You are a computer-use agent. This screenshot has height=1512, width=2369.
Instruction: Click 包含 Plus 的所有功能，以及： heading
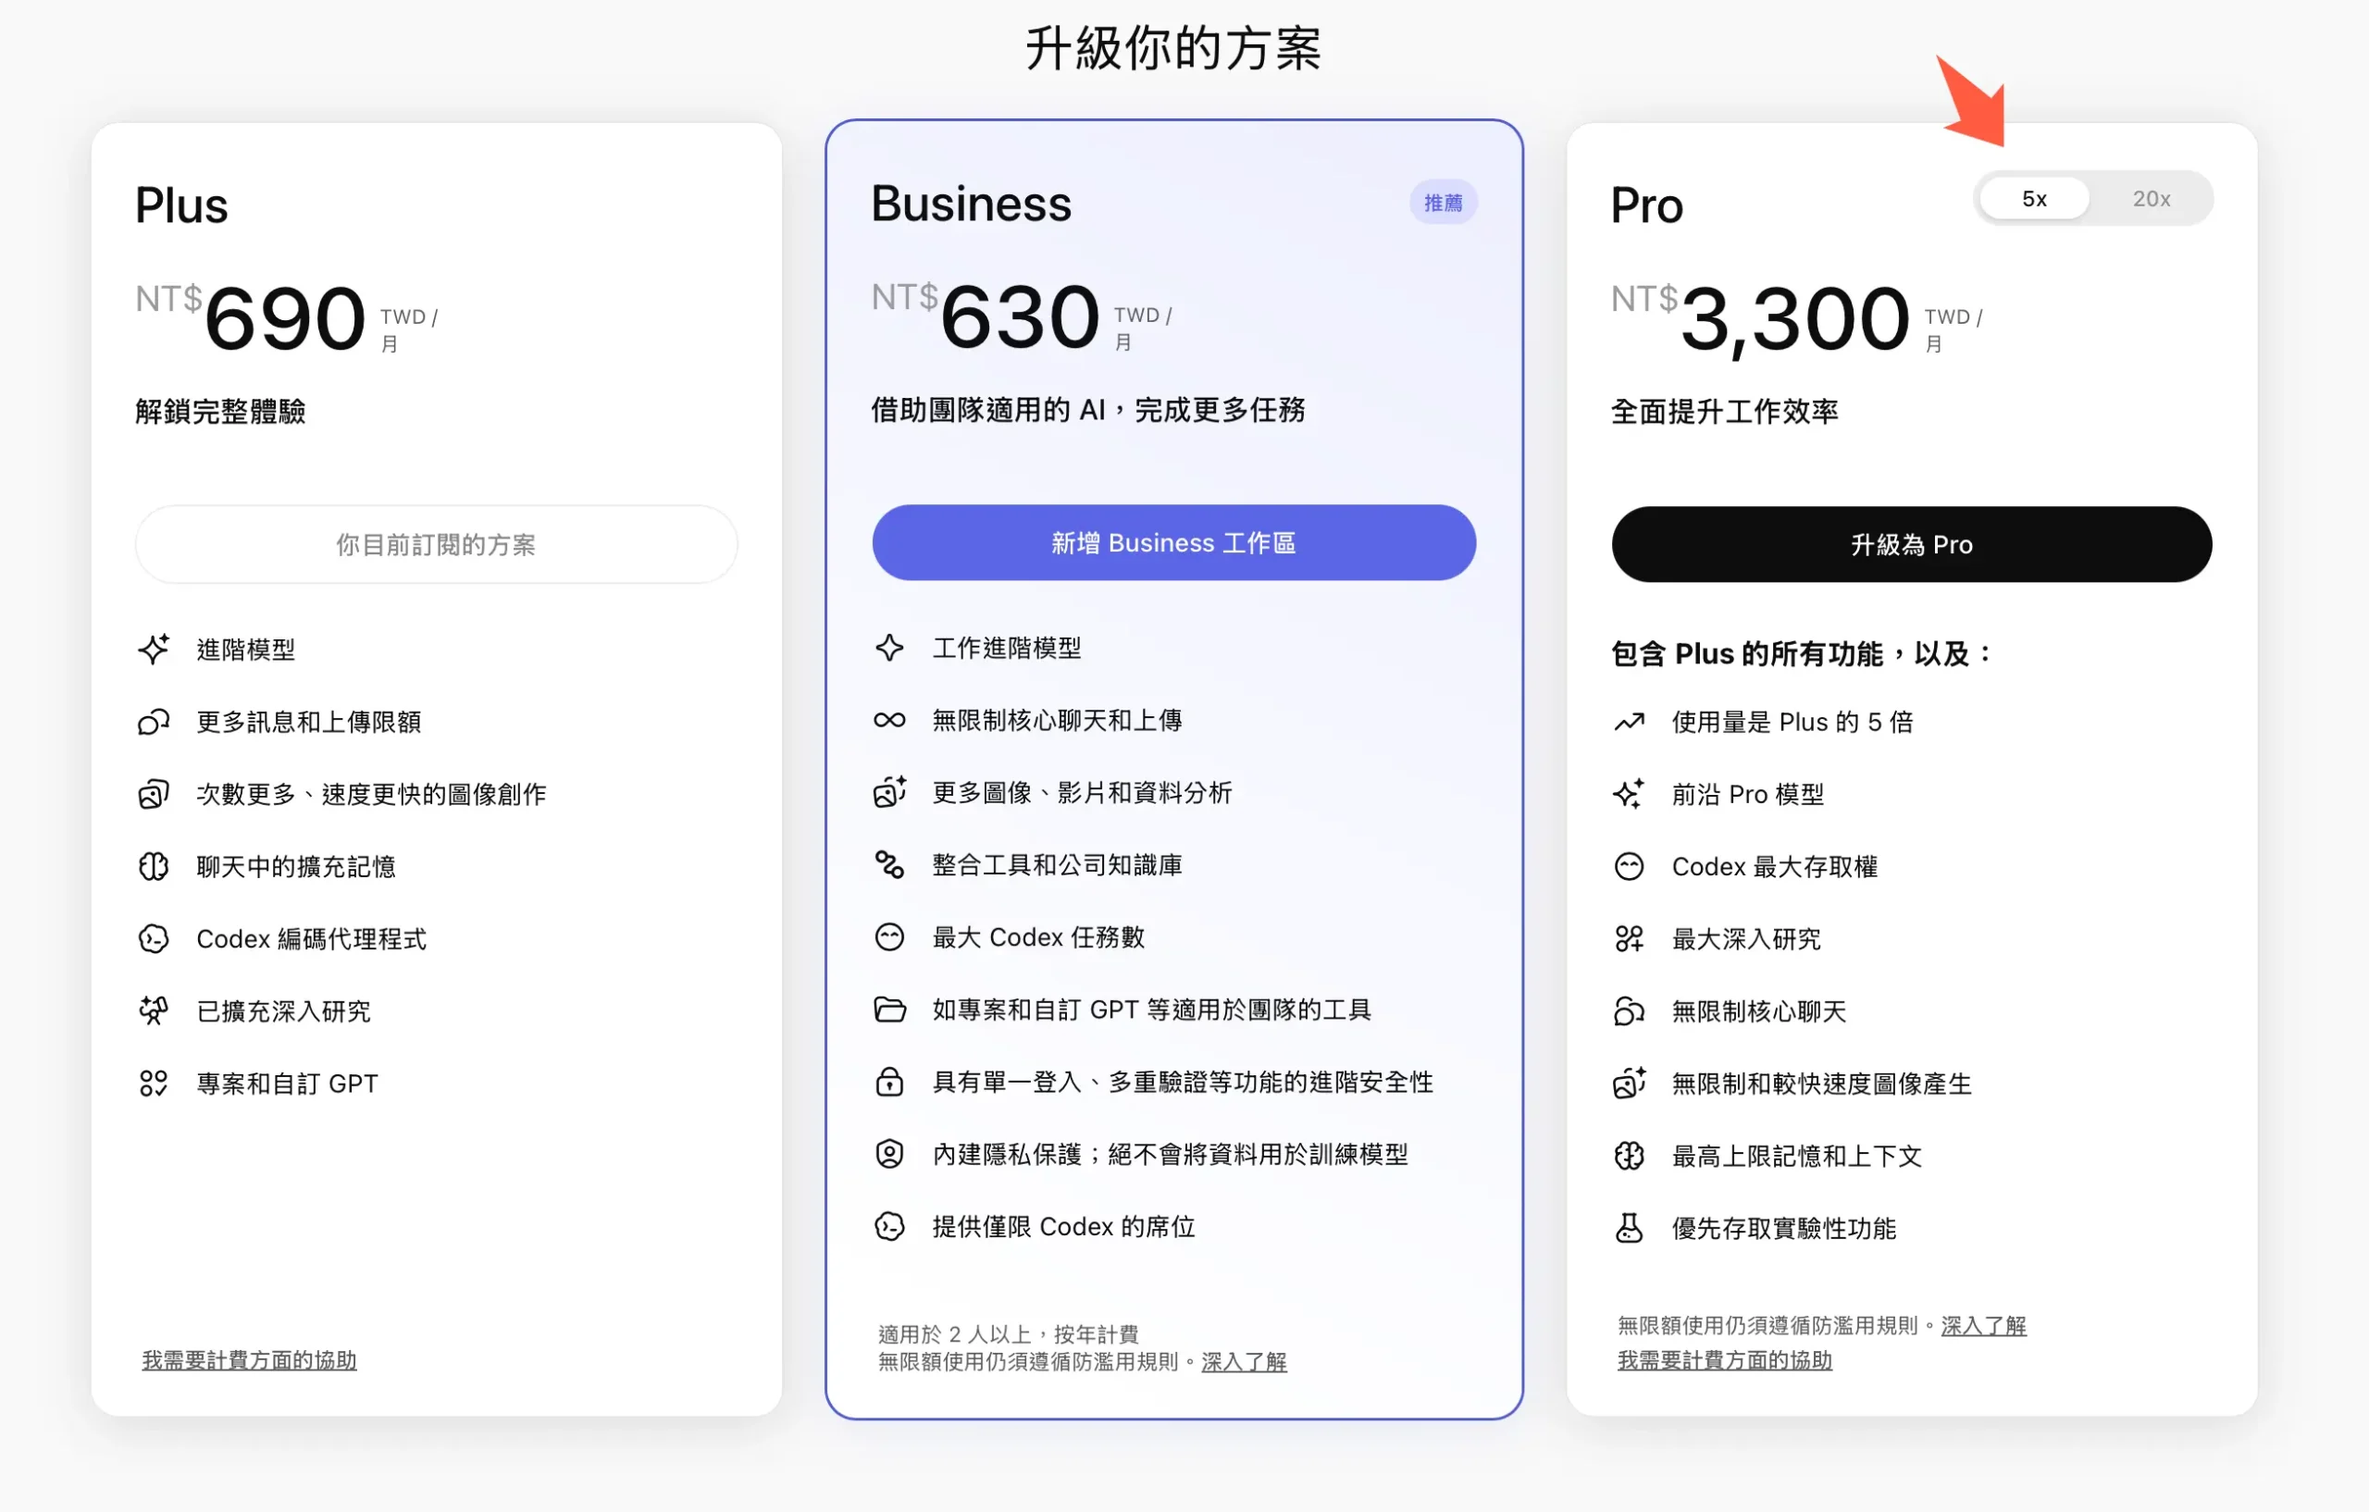[x=1802, y=653]
